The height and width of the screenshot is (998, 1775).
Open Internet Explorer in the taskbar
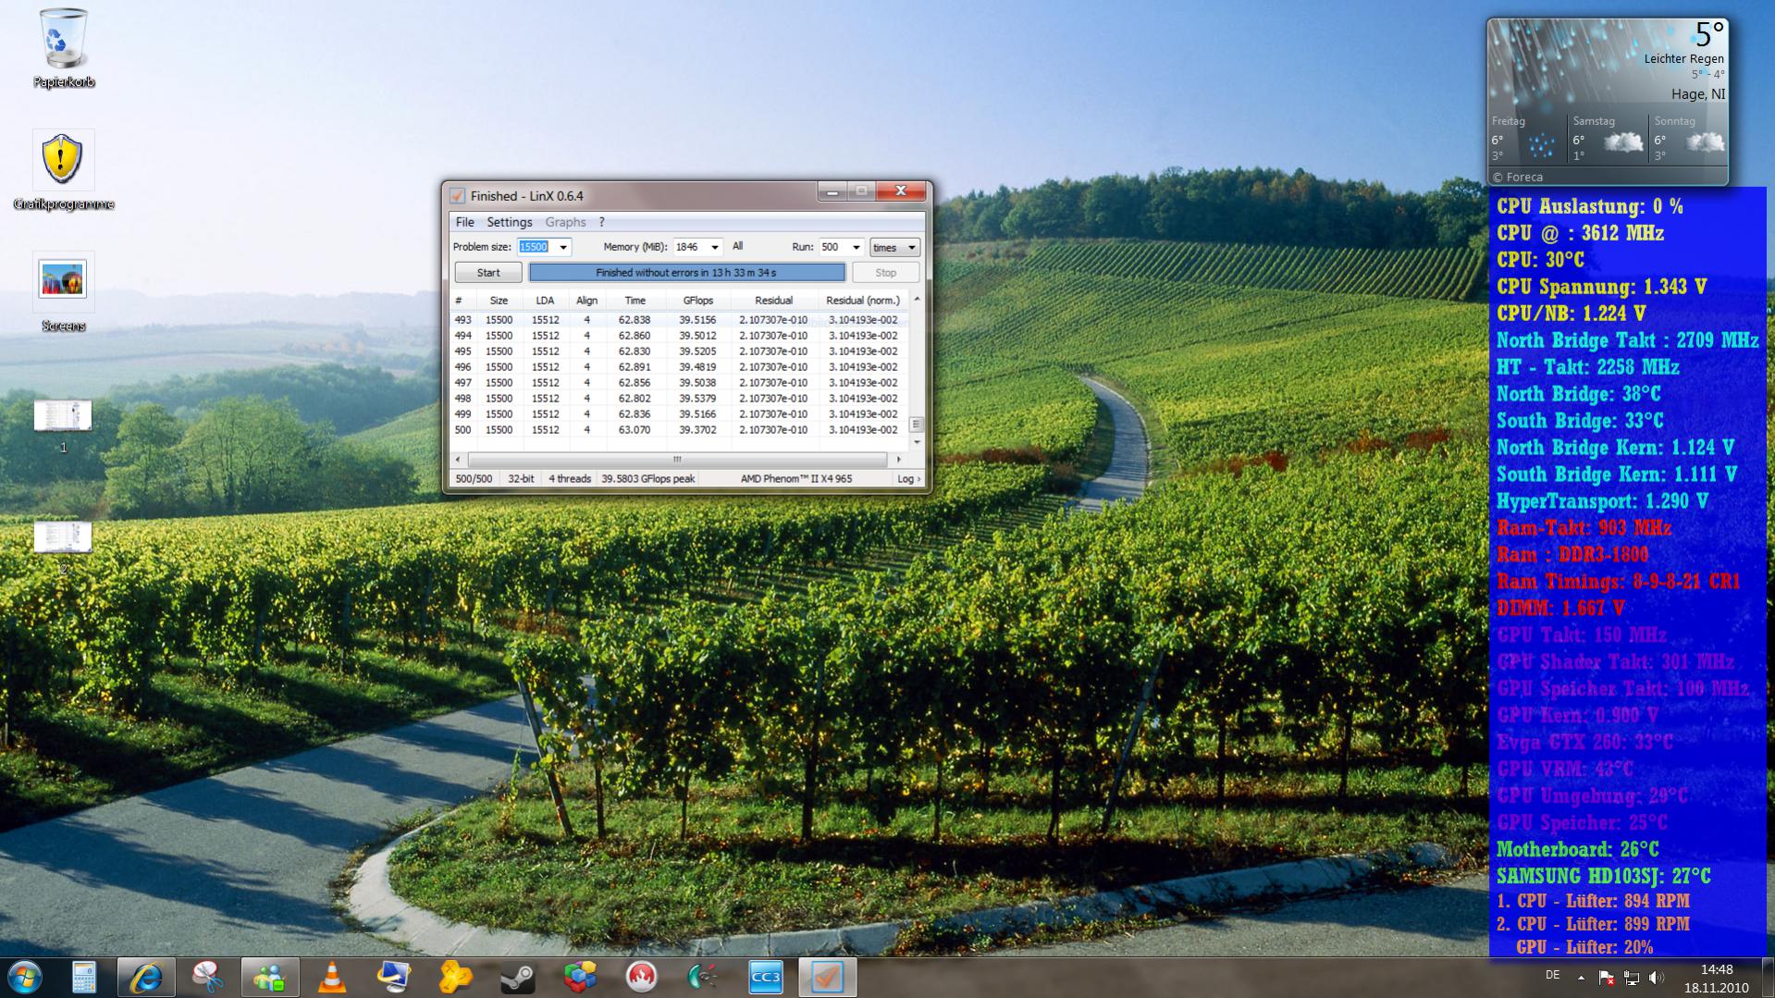coord(145,978)
